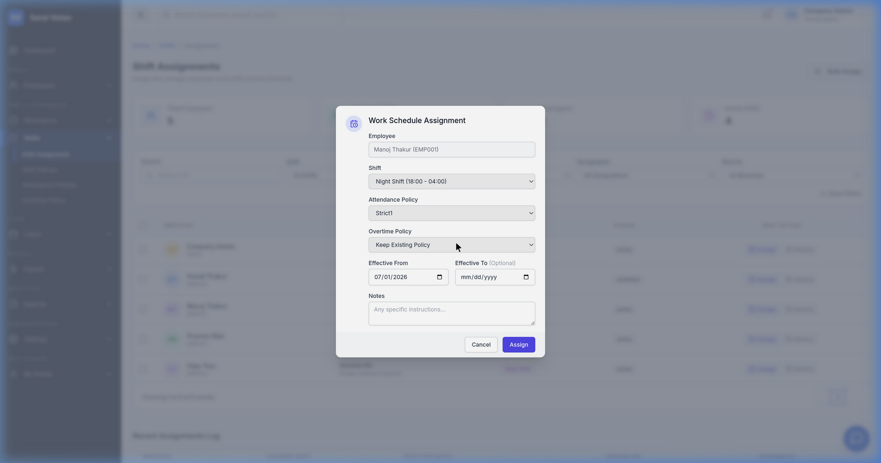Click the 'Overtime Policy' field label

(x=390, y=232)
